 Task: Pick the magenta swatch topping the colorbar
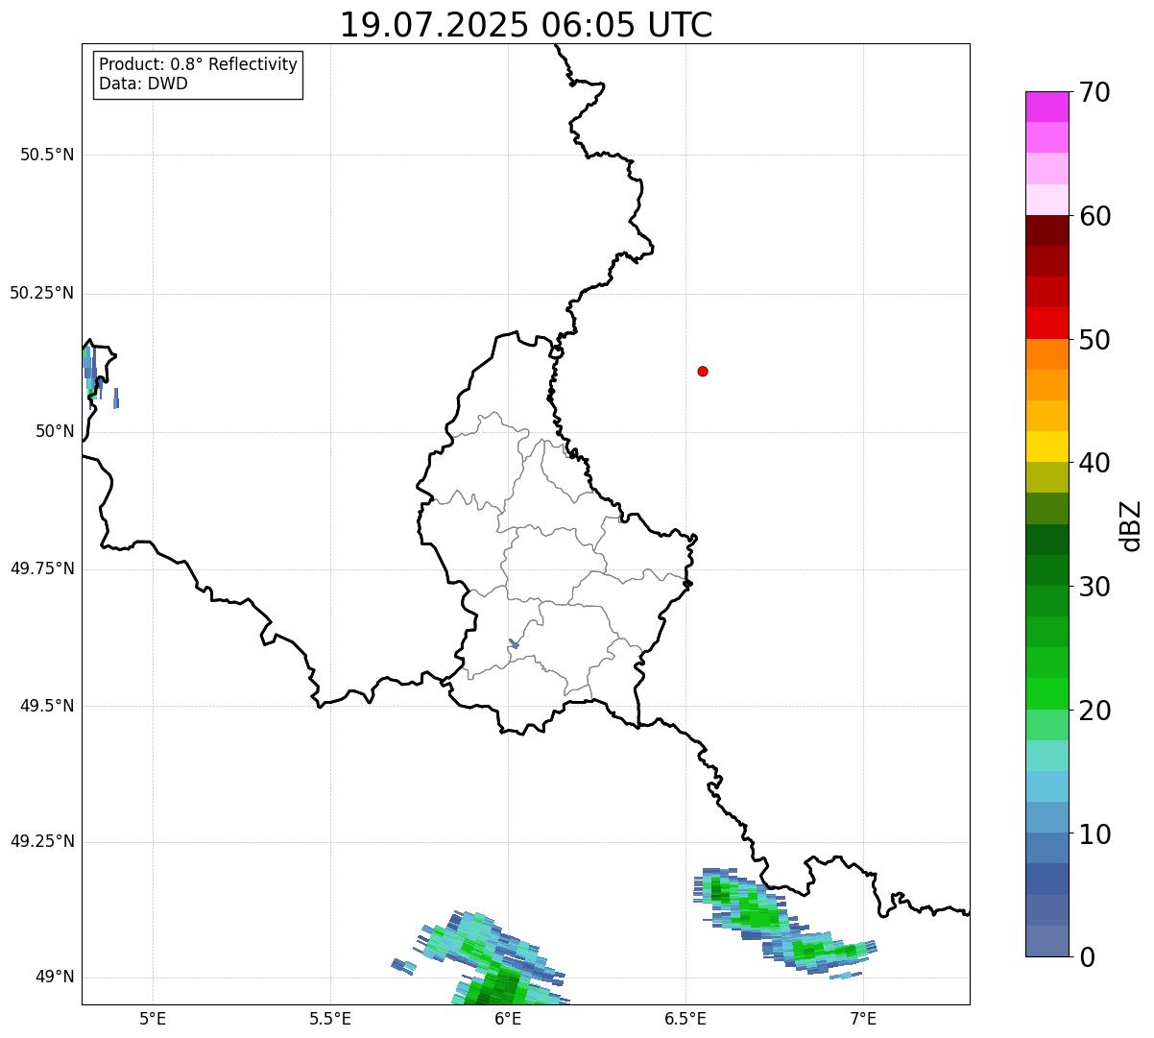tap(1046, 107)
